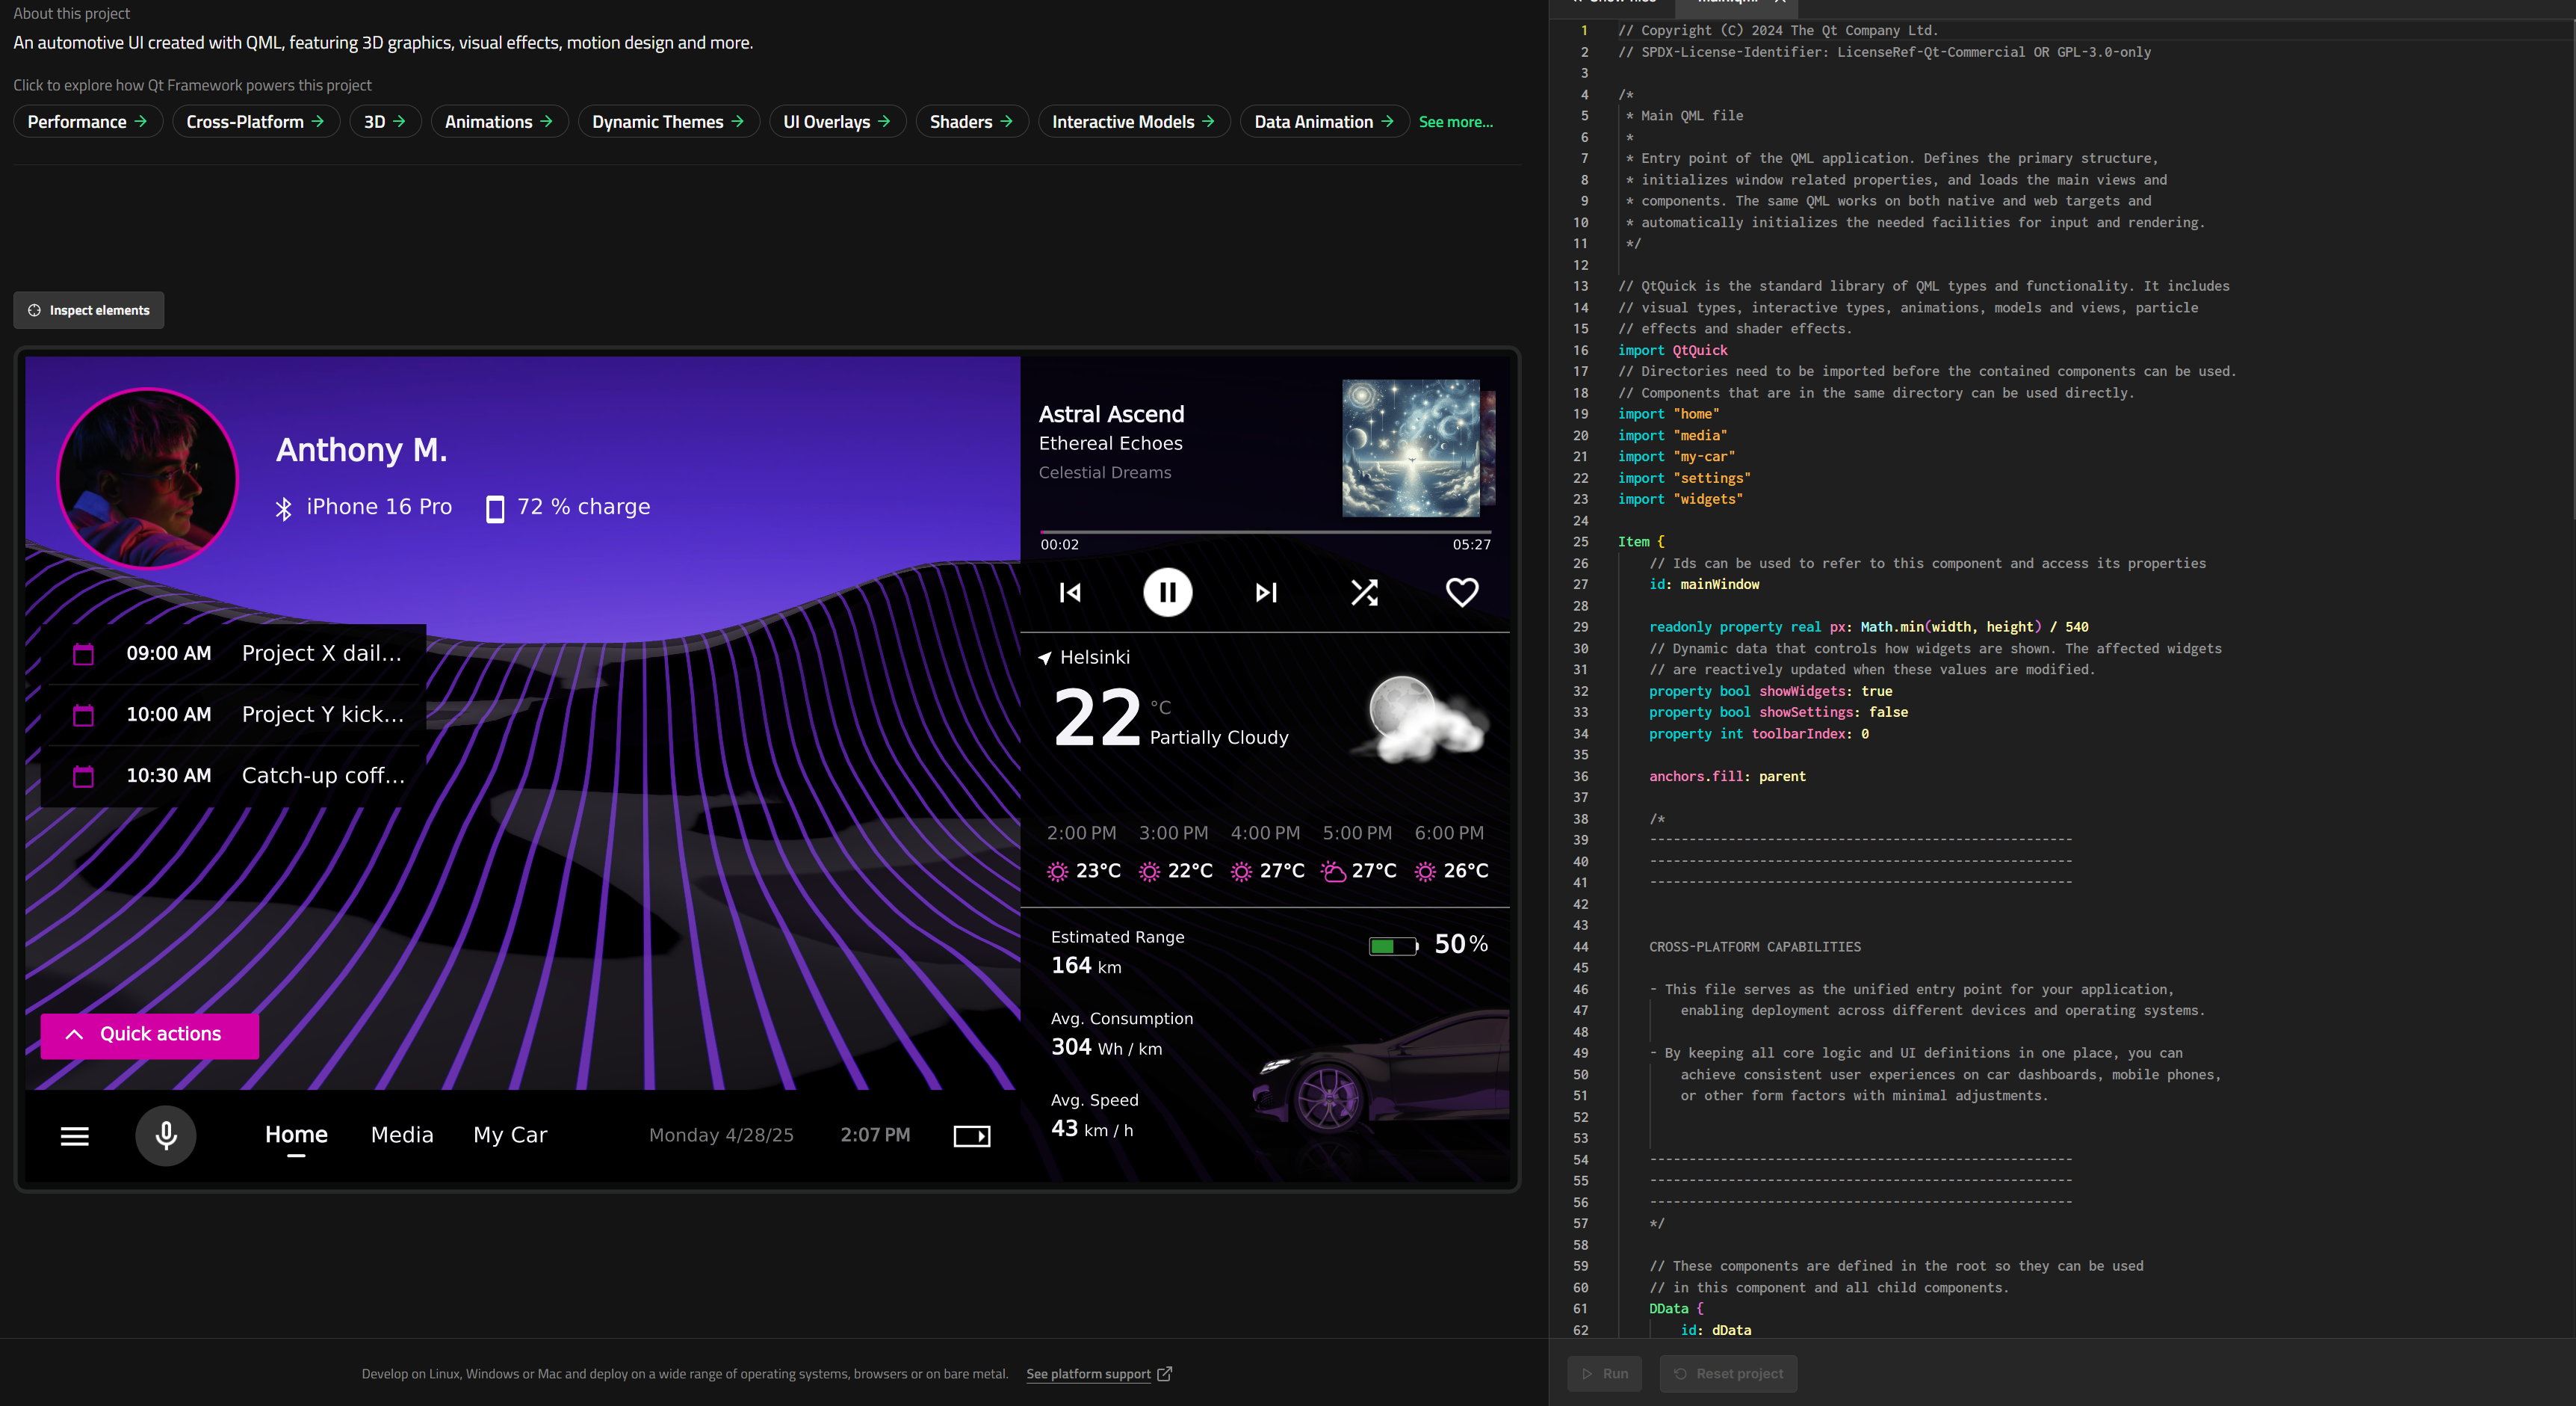Toggle the heart favorite icon
The width and height of the screenshot is (2576, 1406).
(1461, 593)
